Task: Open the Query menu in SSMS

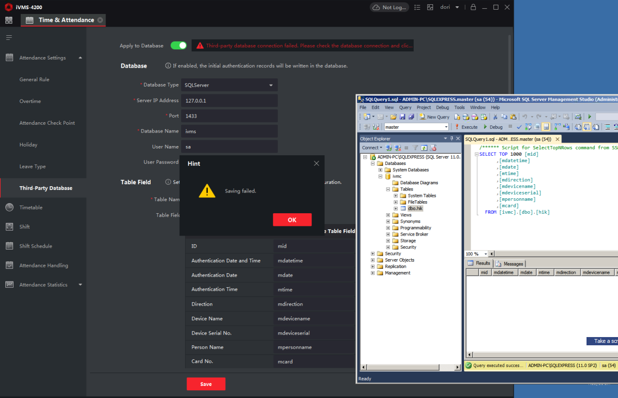Action: point(405,107)
